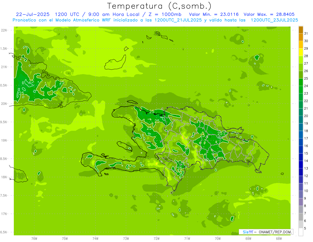Select the "Z = 1000mb" level text
The height and width of the screenshot is (242, 313).
point(165,14)
